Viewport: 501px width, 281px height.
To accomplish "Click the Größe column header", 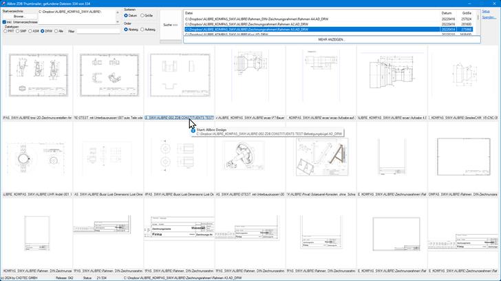I will click(x=467, y=13).
